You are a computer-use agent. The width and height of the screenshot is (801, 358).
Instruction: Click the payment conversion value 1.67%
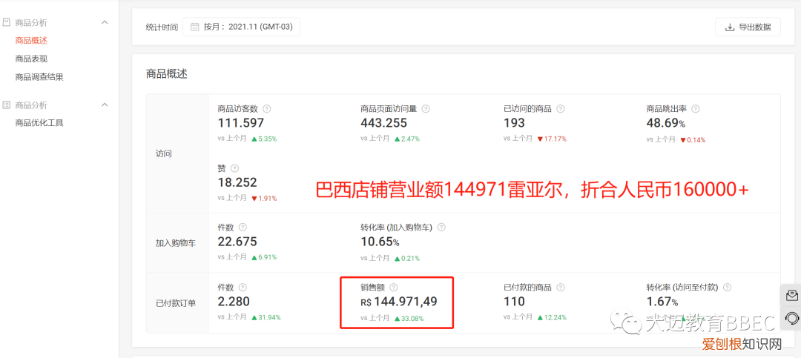point(662,302)
